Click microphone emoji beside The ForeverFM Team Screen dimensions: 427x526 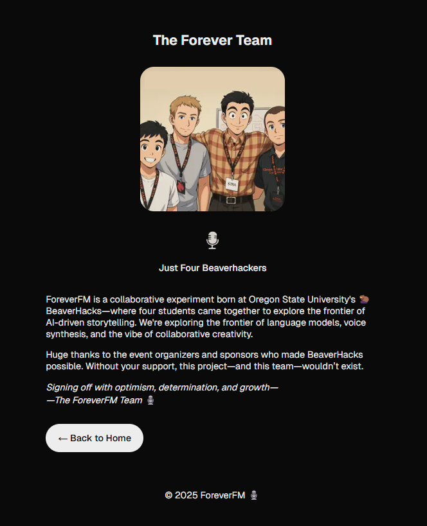coord(150,400)
